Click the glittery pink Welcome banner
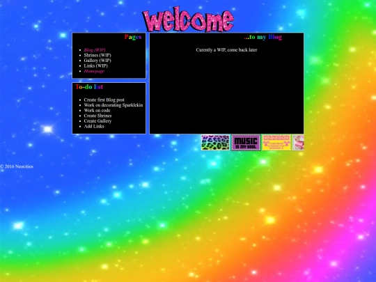This screenshot has width=376, height=282. (x=188, y=19)
